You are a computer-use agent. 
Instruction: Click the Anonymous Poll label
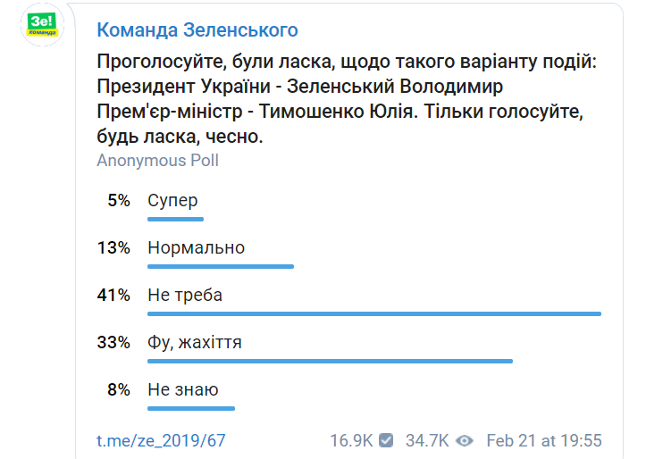pos(158,161)
